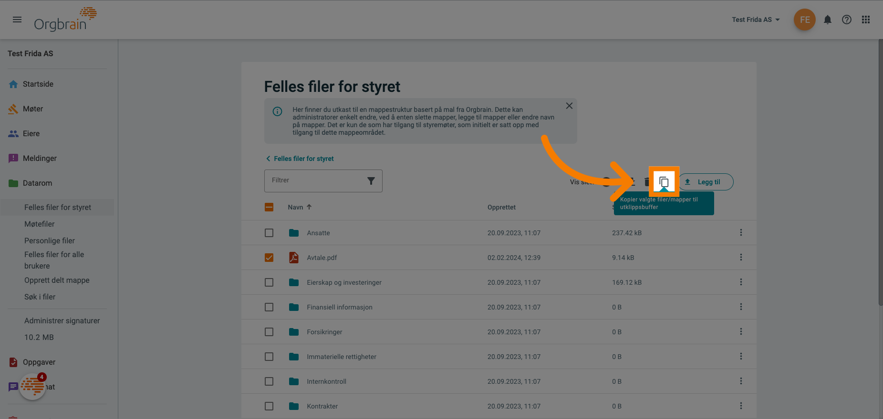Close the info banner

(x=569, y=106)
